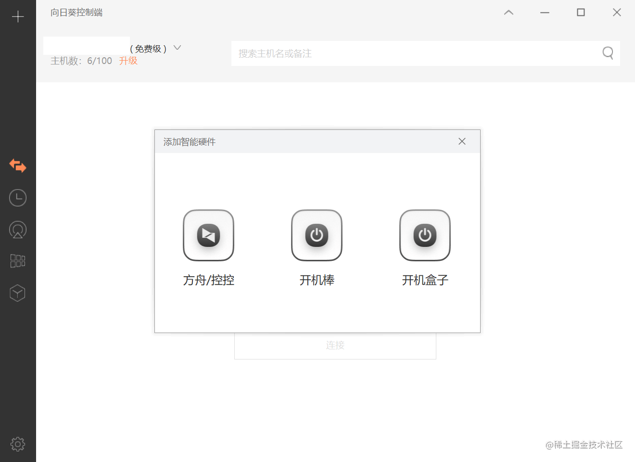The height and width of the screenshot is (462, 635).
Task: Maximize the 向日葵控制端 window
Action: pyautogui.click(x=581, y=13)
